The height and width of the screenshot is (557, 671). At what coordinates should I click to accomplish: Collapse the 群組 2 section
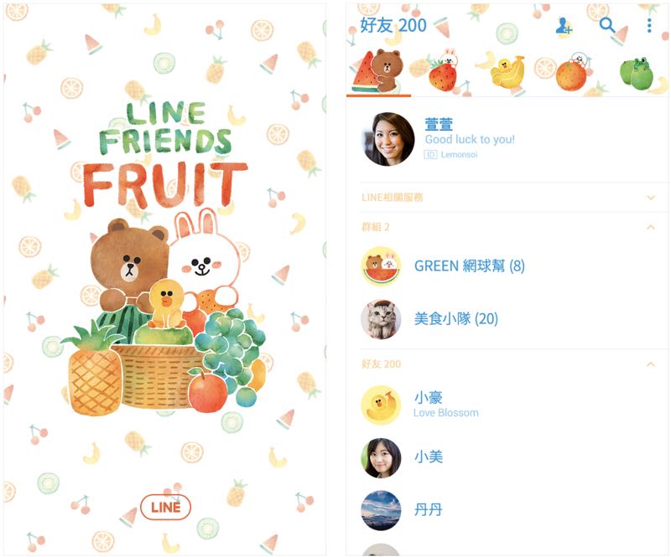(651, 227)
